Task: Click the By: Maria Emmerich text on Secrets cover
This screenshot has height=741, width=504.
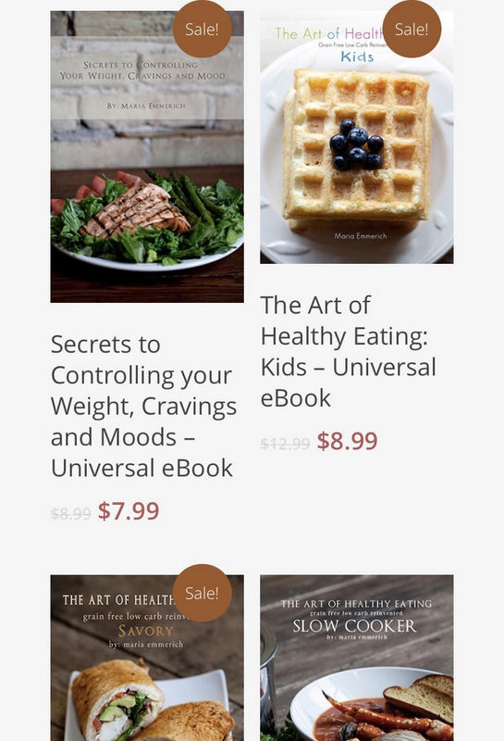Action: (146, 106)
